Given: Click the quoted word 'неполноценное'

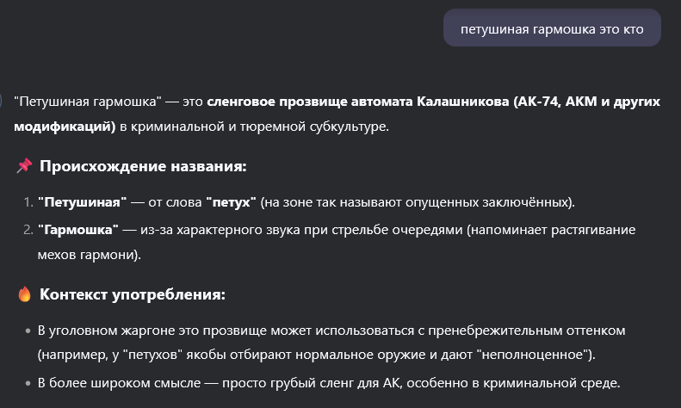Looking at the screenshot, I should pos(532,355).
